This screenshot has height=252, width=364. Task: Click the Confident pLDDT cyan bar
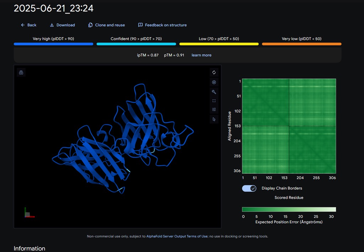(x=136, y=44)
